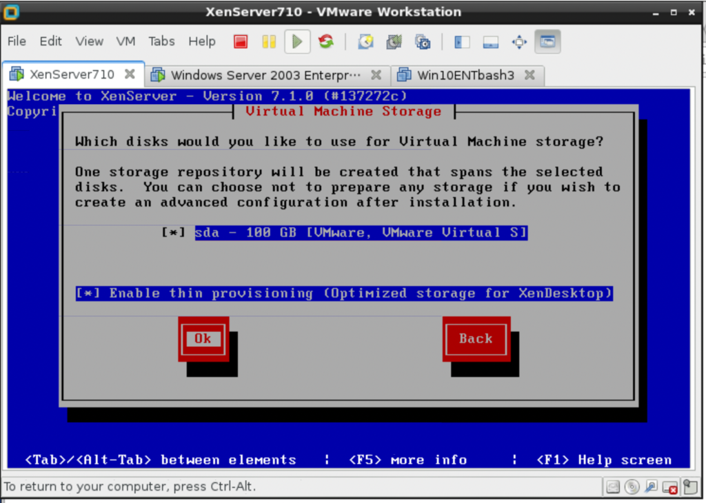Open the View menu
The image size is (706, 503).
[89, 41]
